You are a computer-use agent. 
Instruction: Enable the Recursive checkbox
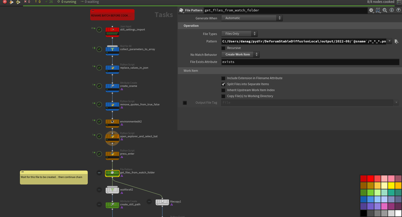223,48
